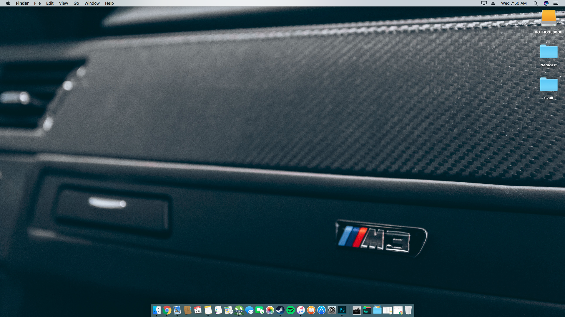Open the dark photo stack in the Dock
This screenshot has height=317, width=565.
click(357, 310)
